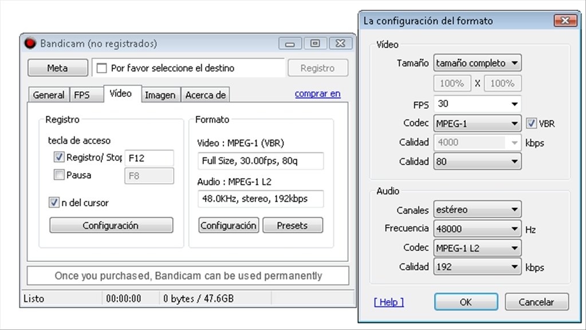Open the Canales estéreo dropdown
Viewport: 586px width, 330px height.
tap(477, 210)
